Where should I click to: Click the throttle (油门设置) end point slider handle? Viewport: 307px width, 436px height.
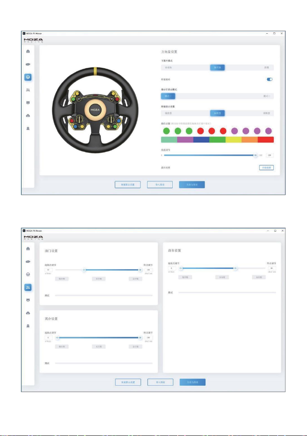tap(140, 270)
